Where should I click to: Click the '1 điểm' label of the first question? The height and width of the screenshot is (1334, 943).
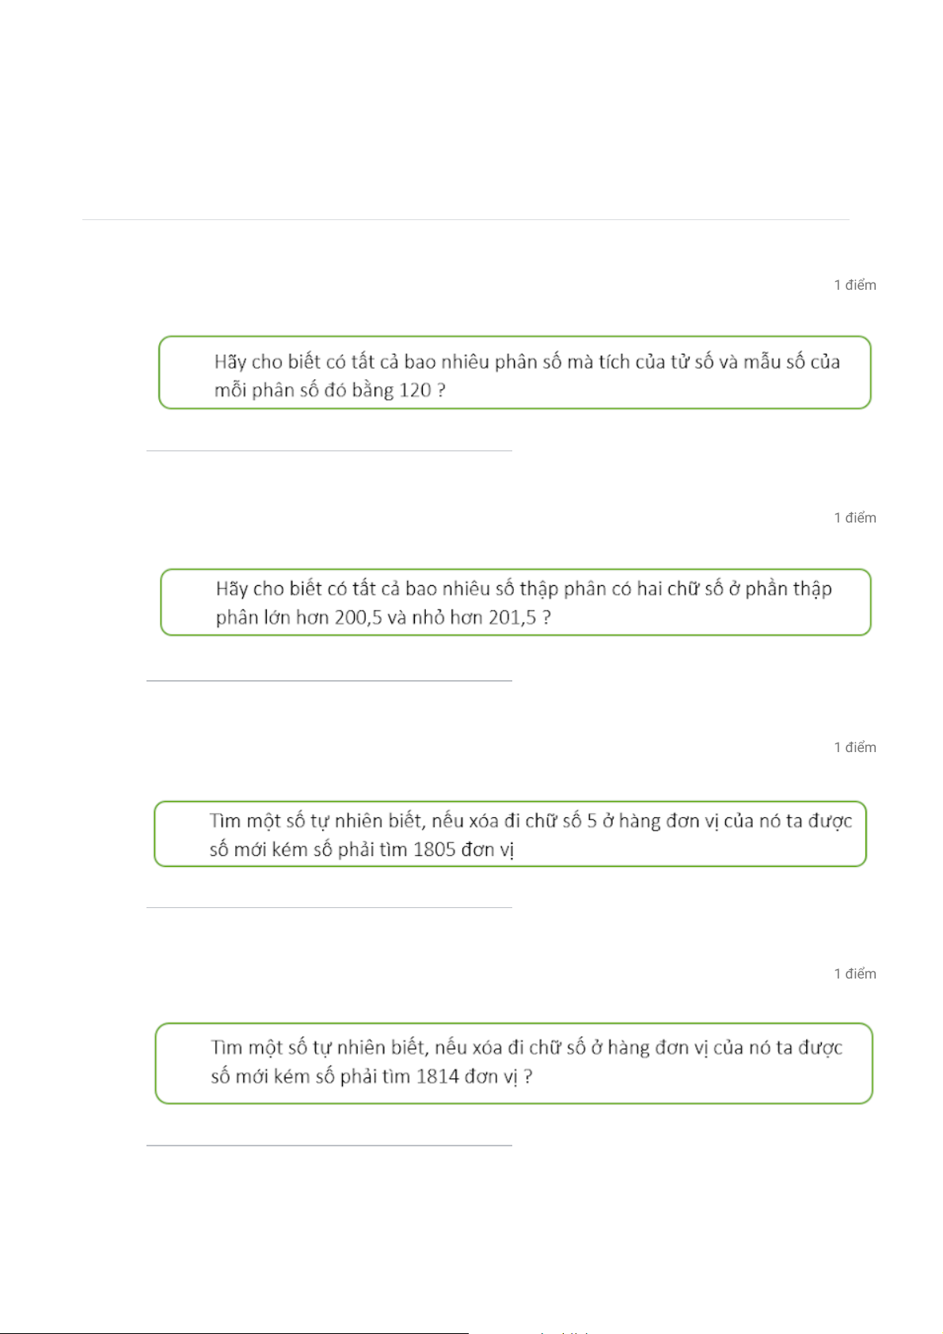855,285
